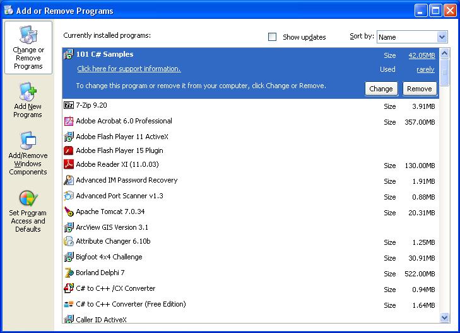Click the 357.00MB size value
The width and height of the screenshot is (460, 333).
pyautogui.click(x=420, y=122)
